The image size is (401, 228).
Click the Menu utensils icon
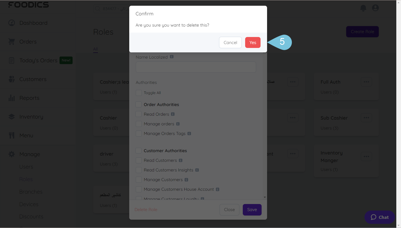11,135
